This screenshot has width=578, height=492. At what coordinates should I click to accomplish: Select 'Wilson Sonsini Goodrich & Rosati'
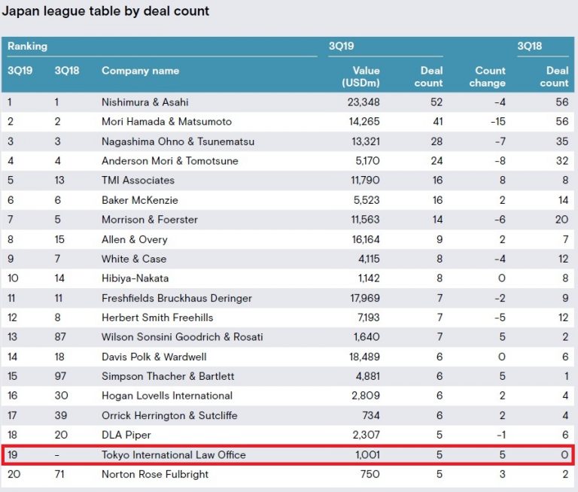tap(182, 337)
